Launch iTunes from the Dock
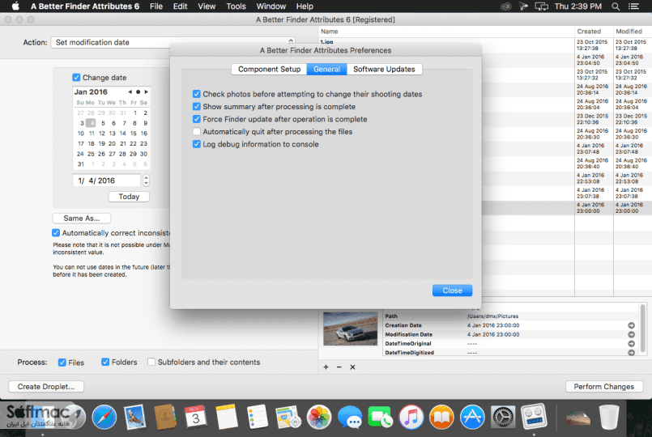 coord(411,417)
